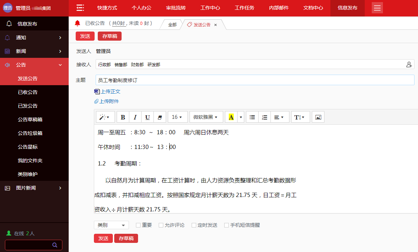The image size is (418, 252).
Task: Apply bold formatting to the text
Action: click(x=123, y=117)
